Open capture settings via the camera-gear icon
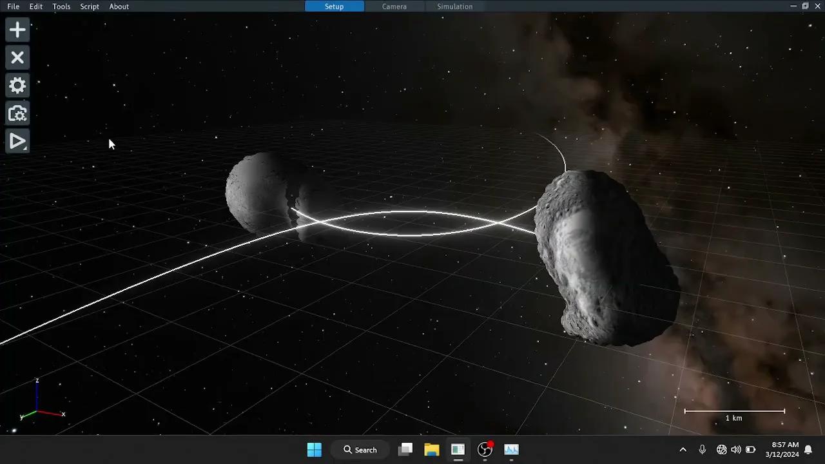 point(17,113)
